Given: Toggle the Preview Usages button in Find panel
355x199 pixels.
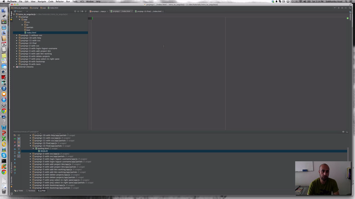Looking at the screenshot, I should point(19,153).
